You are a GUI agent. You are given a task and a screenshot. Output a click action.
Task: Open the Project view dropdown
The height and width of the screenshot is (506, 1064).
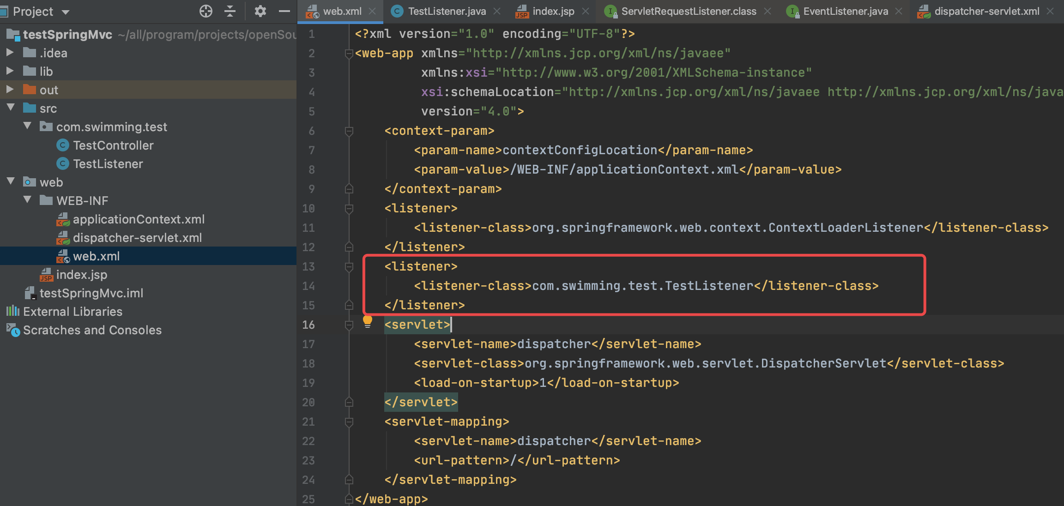click(x=66, y=12)
